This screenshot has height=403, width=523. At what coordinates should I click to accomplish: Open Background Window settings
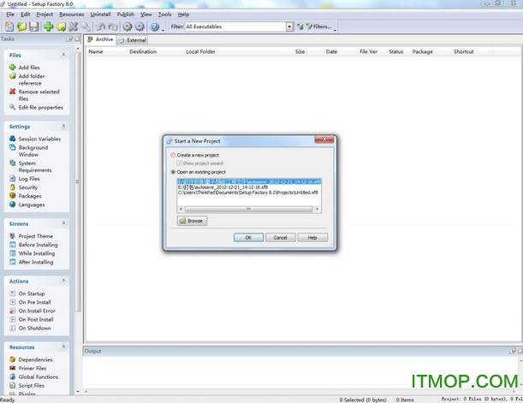pos(33,151)
